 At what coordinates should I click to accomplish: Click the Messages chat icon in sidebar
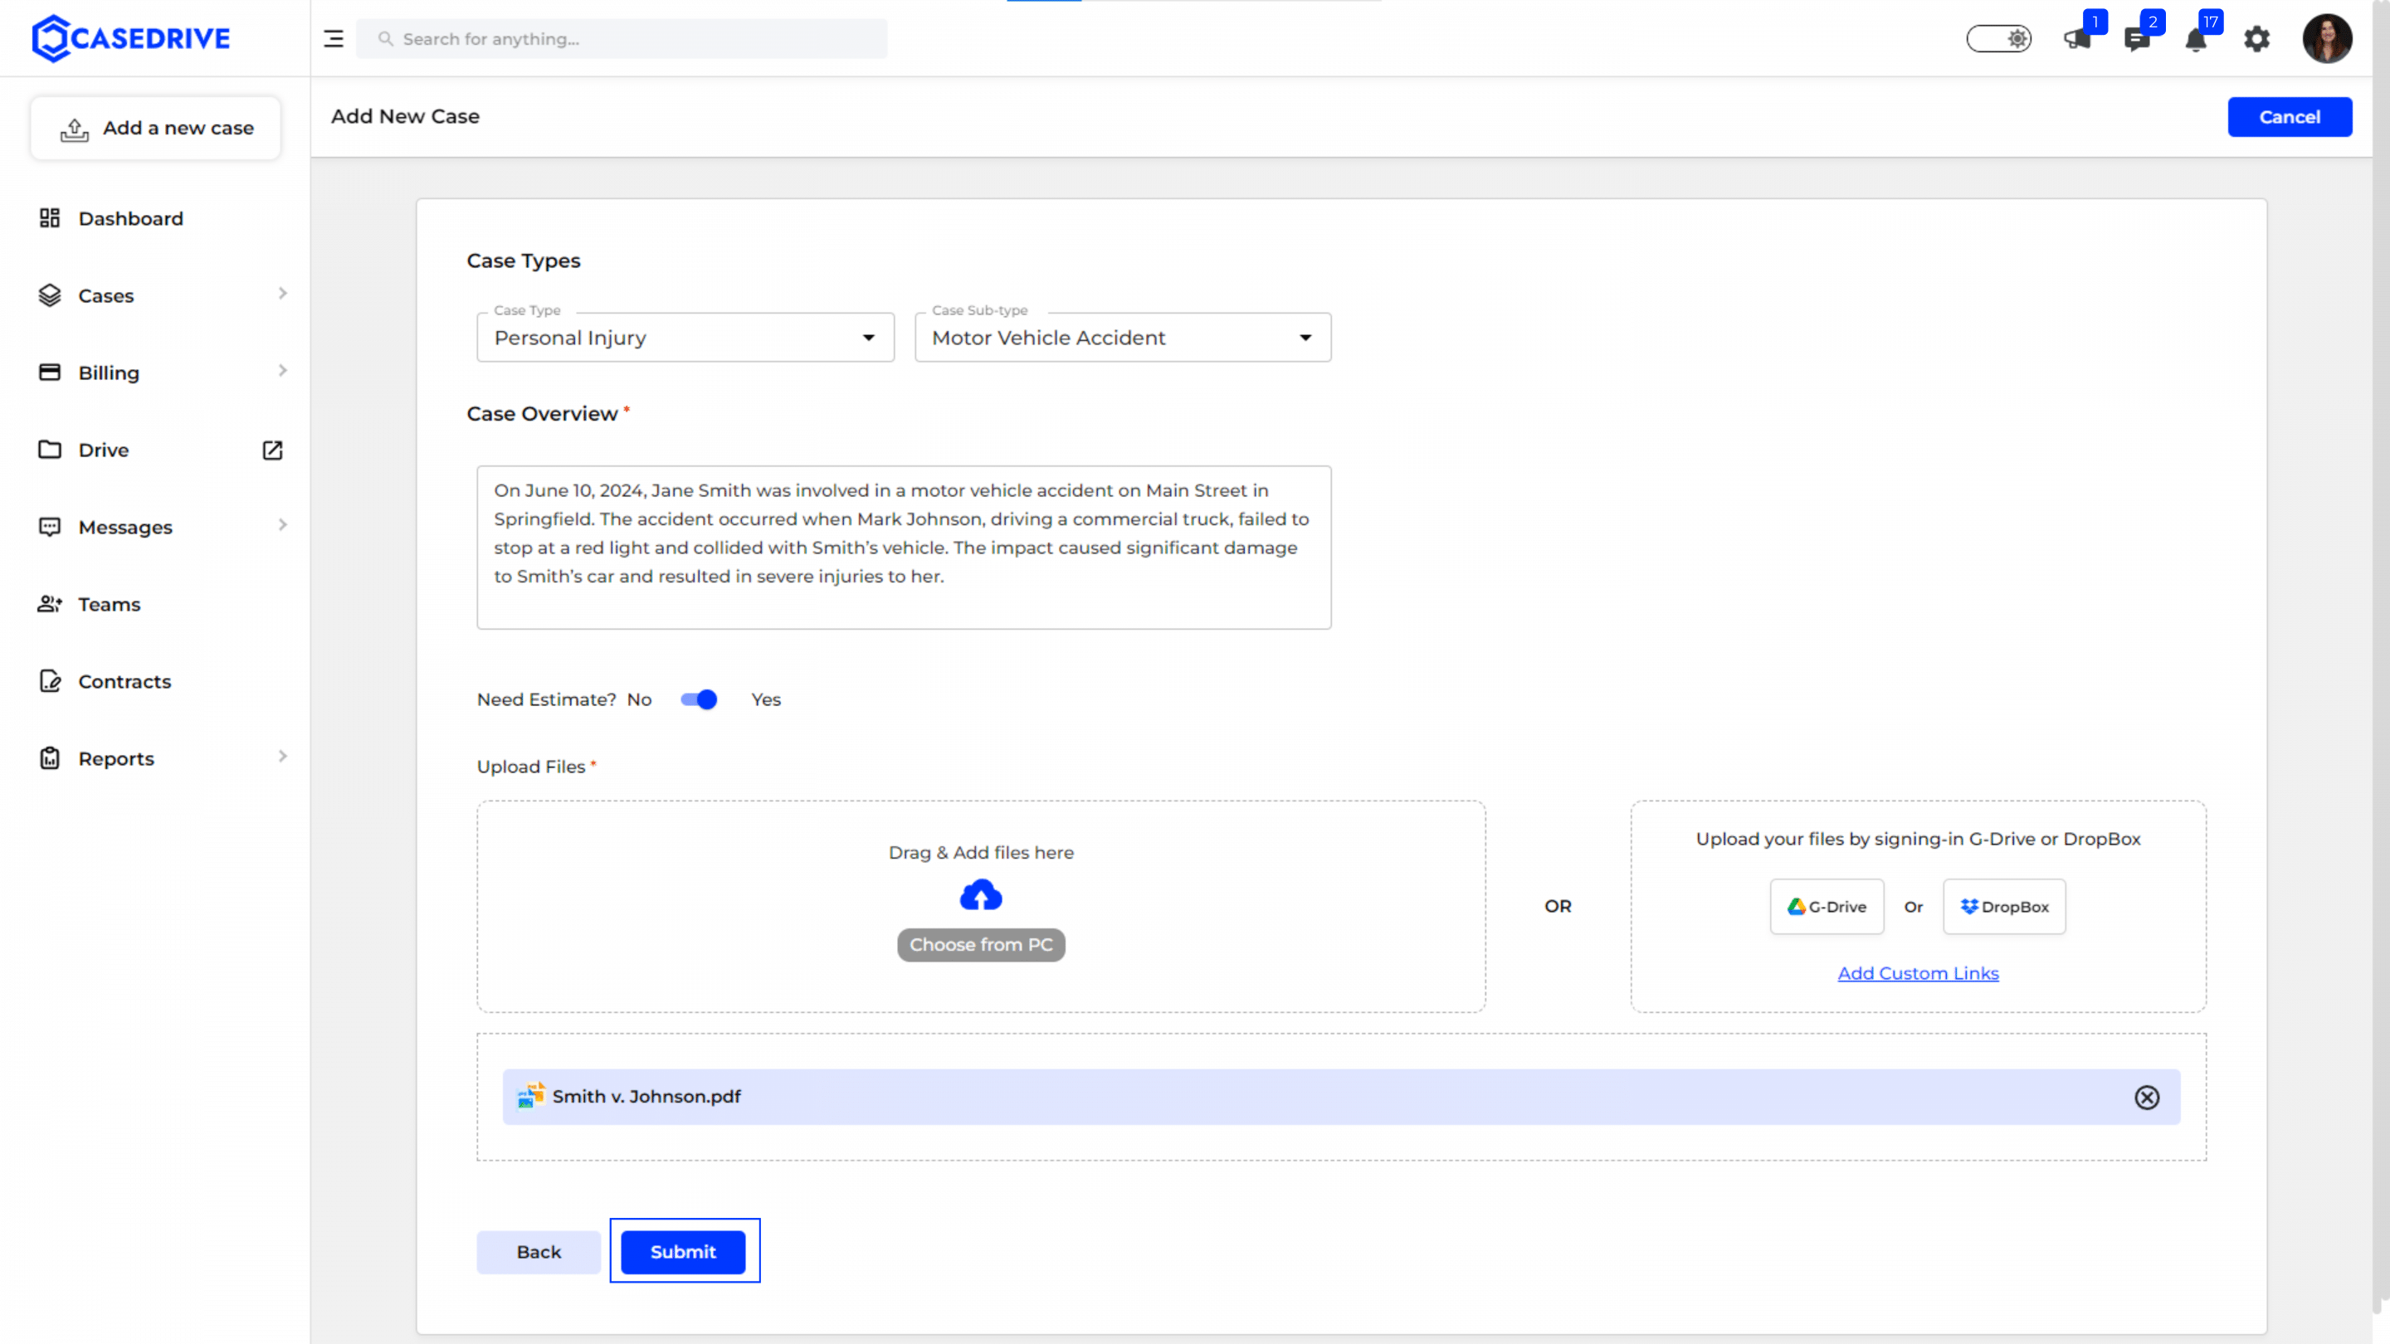[49, 527]
